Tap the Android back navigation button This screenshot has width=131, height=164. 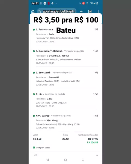tap(48, 160)
